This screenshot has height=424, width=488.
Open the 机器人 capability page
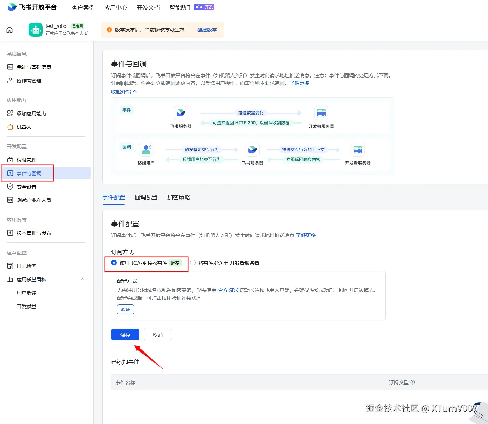pos(23,127)
